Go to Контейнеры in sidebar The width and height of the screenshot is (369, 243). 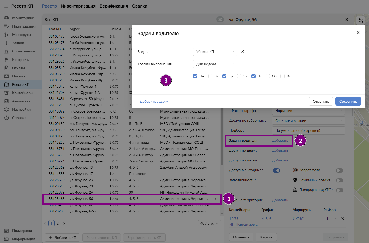pyautogui.click(x=23, y=93)
